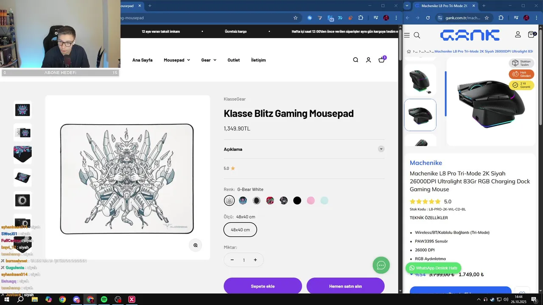
Task: Click the Hızlı Gönderi badge
Action: [521, 74]
